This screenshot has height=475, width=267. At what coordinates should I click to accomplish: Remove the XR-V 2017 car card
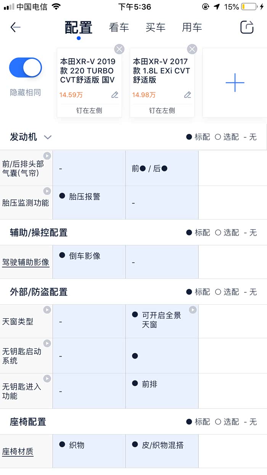coord(192,49)
